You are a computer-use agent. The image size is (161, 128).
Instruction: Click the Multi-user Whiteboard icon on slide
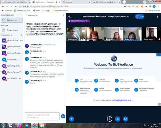[136, 90]
